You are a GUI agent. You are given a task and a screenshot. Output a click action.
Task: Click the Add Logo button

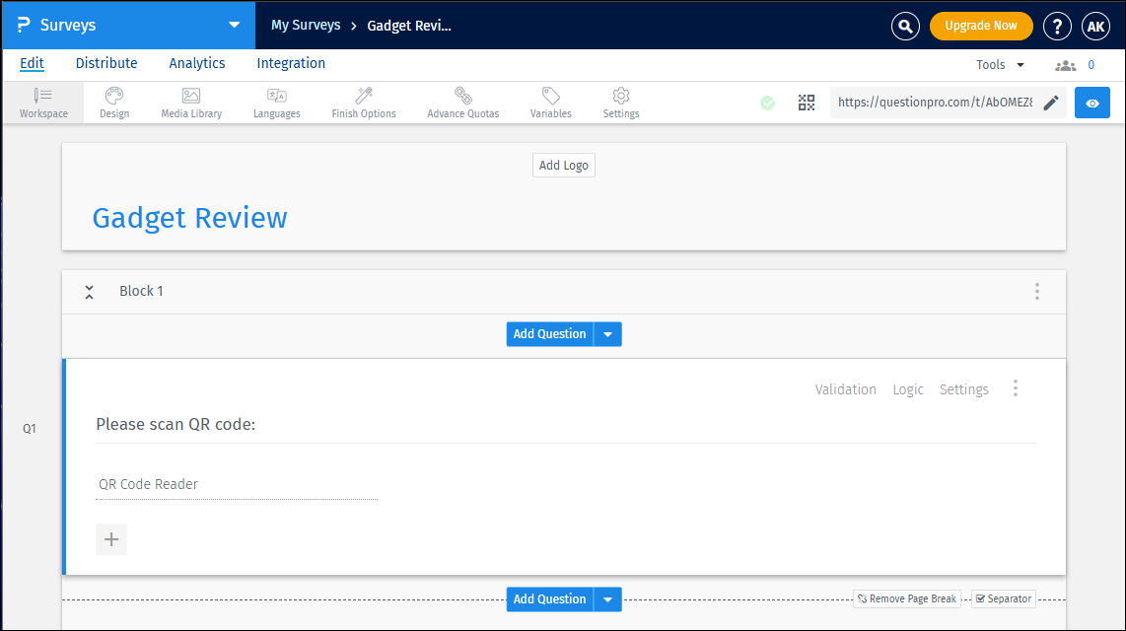point(564,165)
